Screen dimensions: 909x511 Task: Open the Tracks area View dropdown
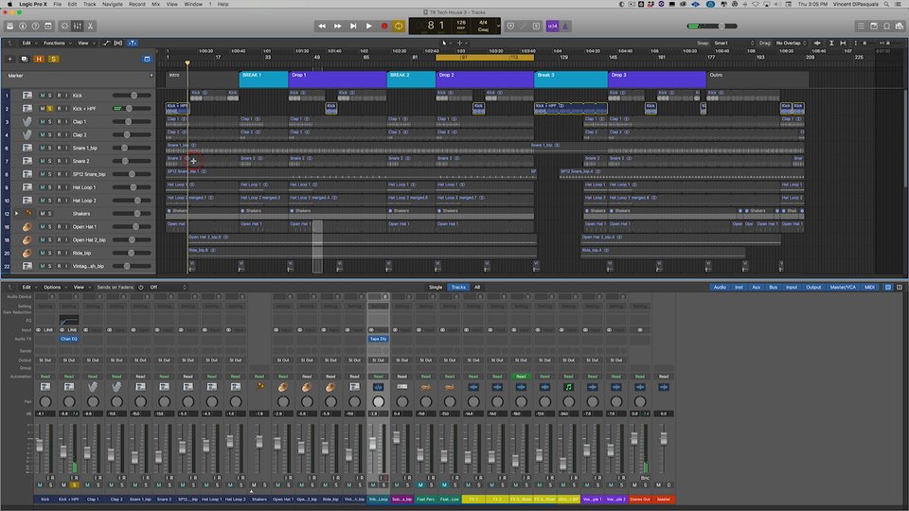(x=85, y=43)
